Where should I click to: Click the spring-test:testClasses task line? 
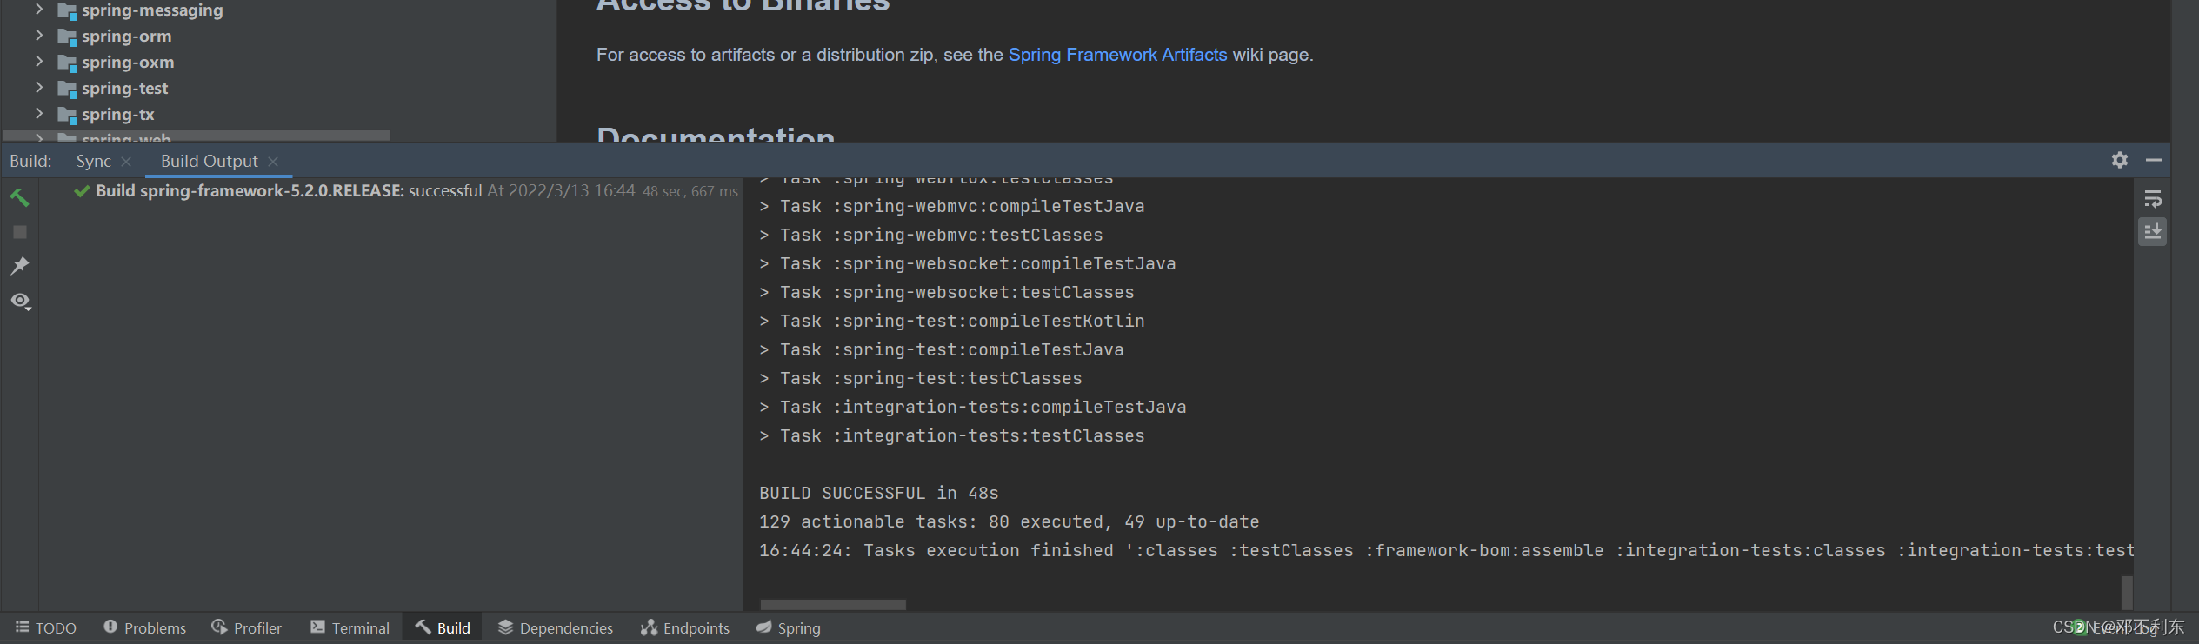click(920, 379)
